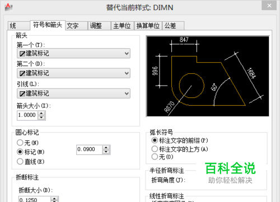Open the 主单位 tab

click(x=123, y=26)
